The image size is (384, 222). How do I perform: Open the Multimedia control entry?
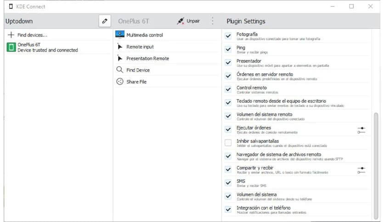(x=168, y=35)
